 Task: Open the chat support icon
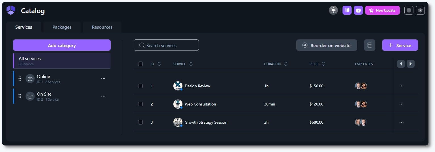click(x=409, y=10)
